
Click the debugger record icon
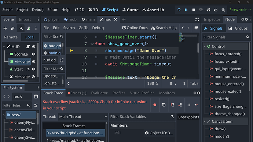pos(155,105)
